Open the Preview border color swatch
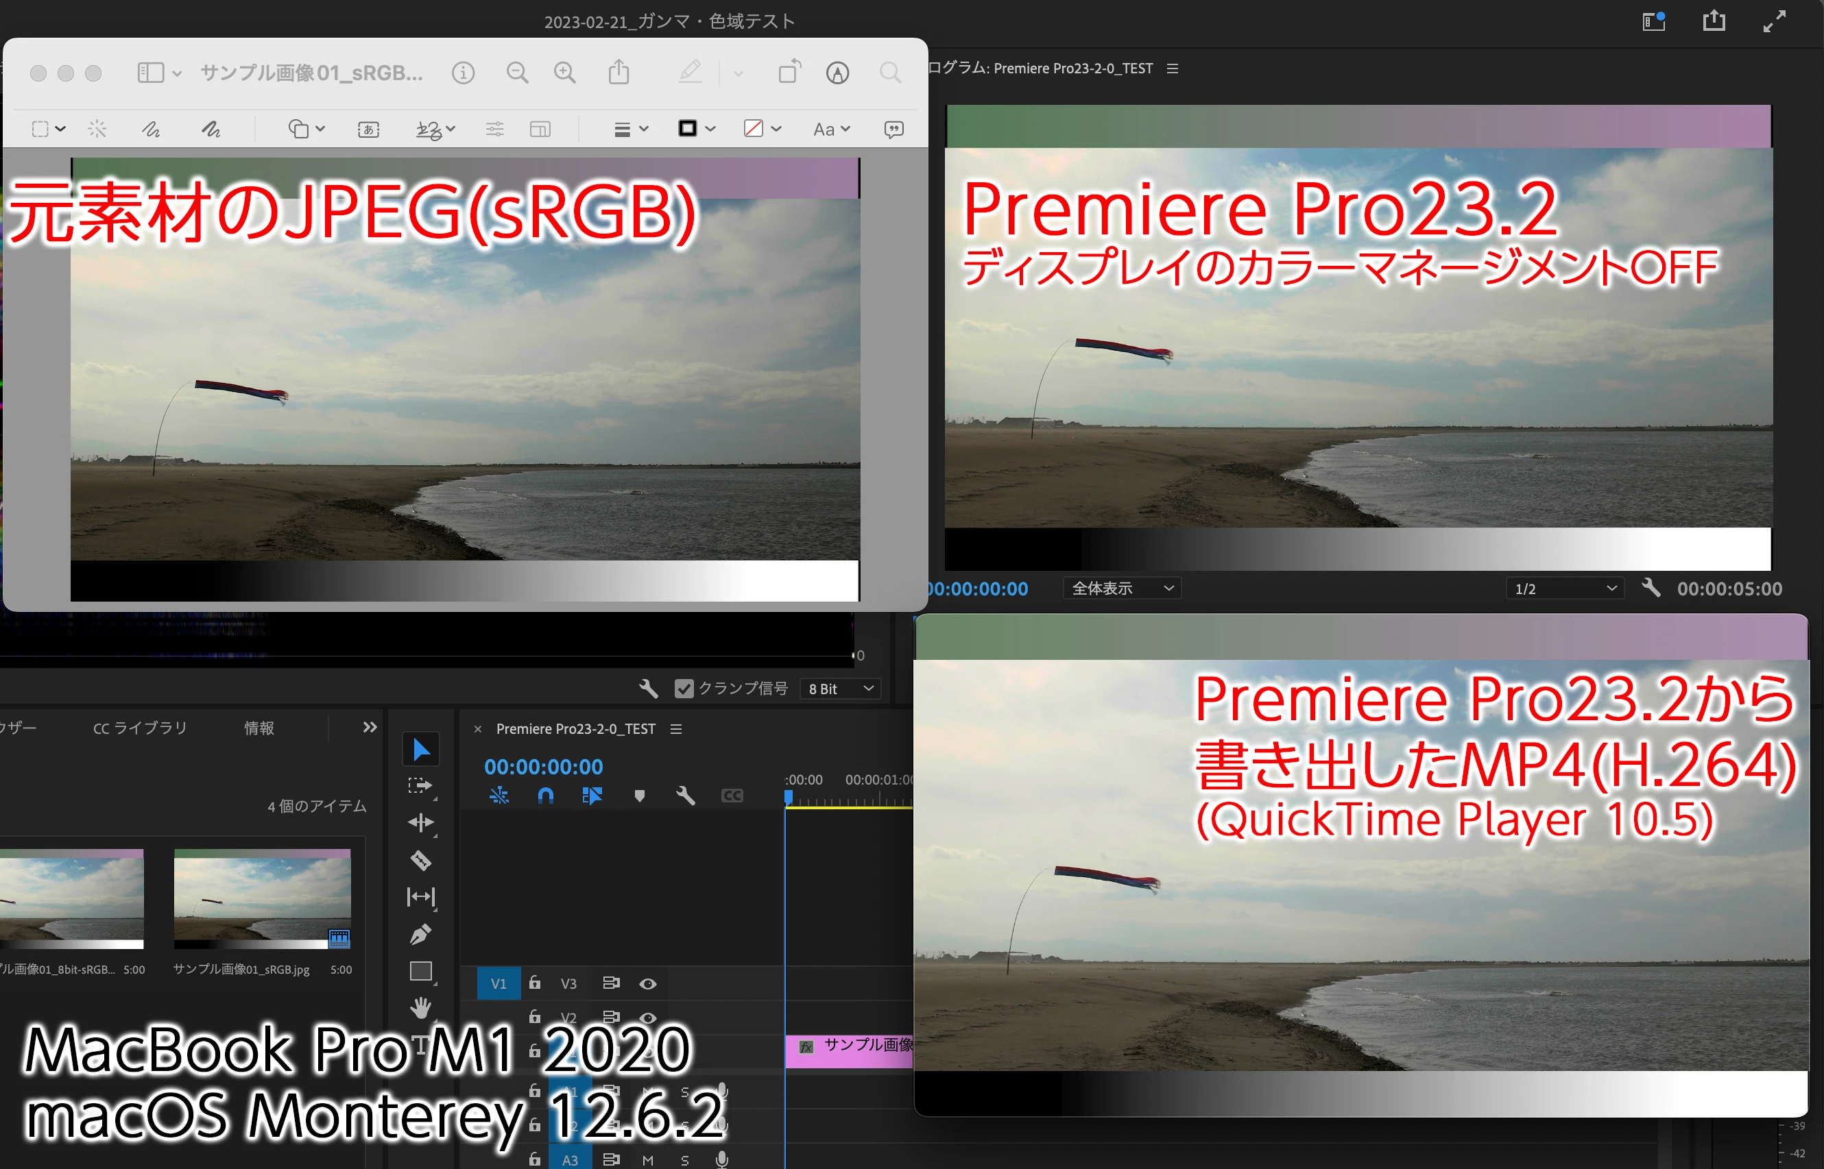This screenshot has width=1824, height=1169. click(x=688, y=129)
